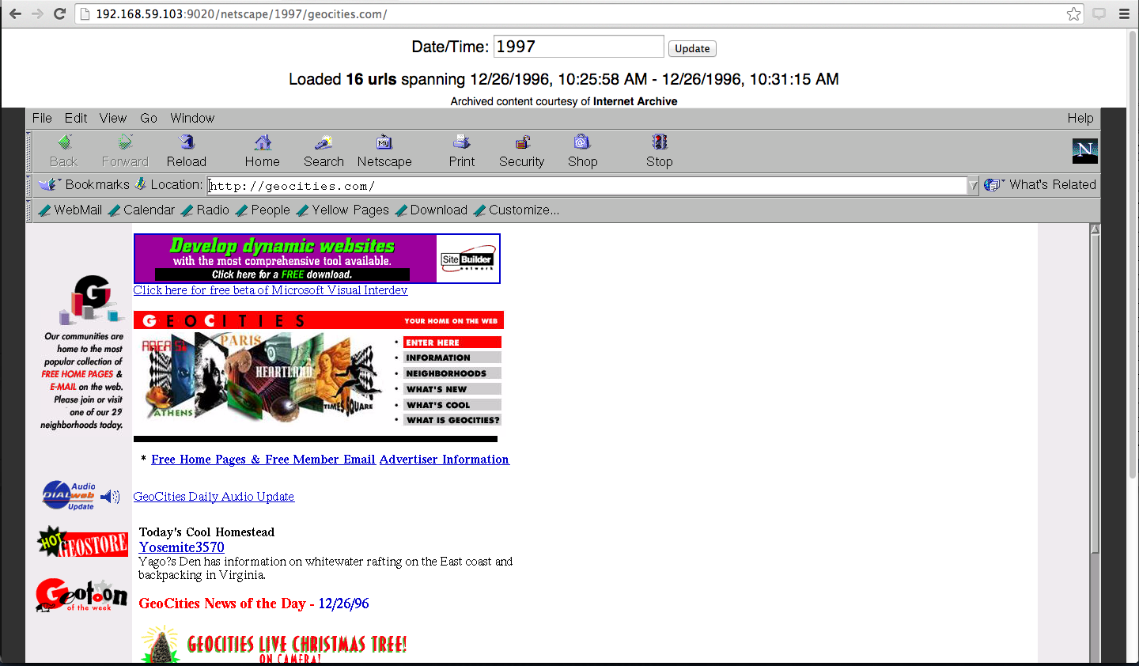
Task: Click the Chrome browser back arrow
Action: pos(16,14)
